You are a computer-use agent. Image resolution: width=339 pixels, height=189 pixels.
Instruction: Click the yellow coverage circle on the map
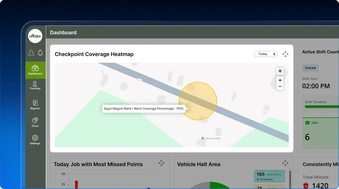click(x=198, y=101)
